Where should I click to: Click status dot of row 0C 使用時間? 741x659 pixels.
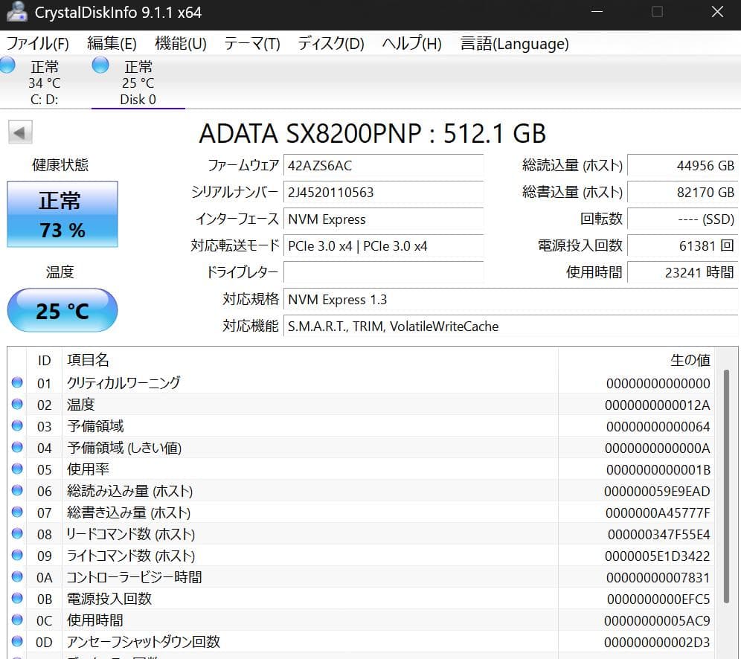point(18,620)
